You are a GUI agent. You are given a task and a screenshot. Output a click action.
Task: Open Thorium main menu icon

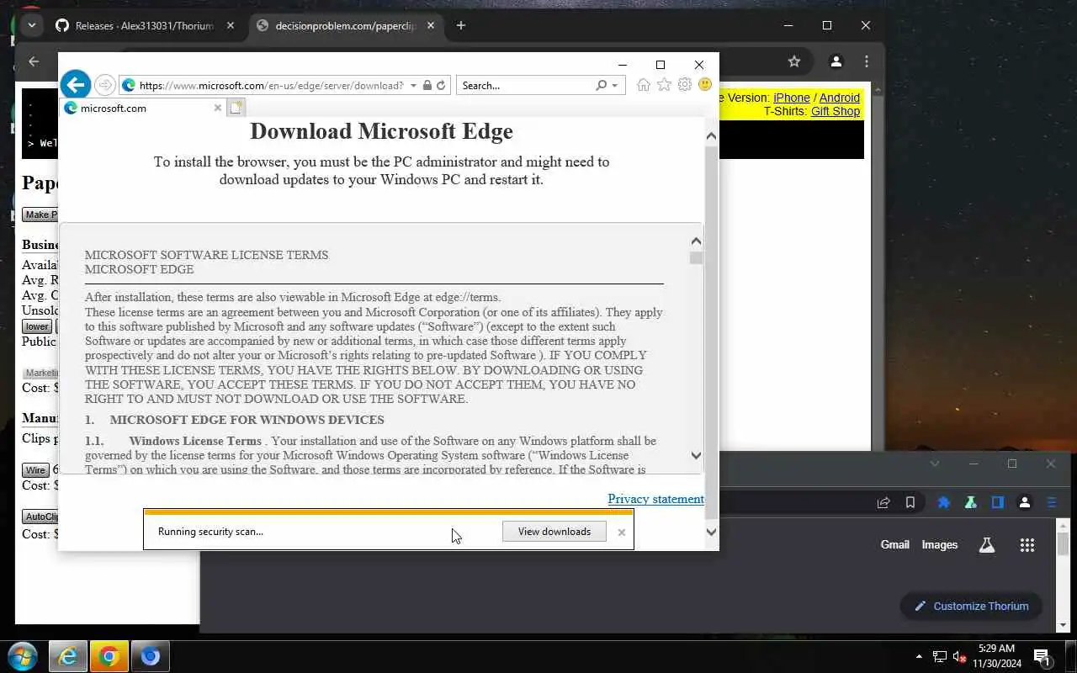1052,502
